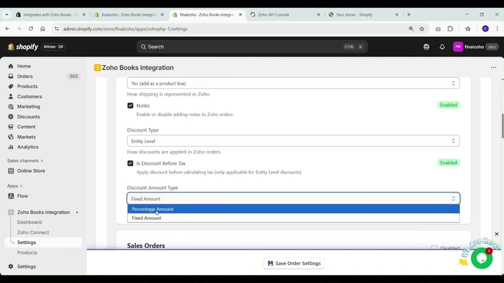Image resolution: width=504 pixels, height=283 pixels.
Task: Open the Flow app
Action: point(22,196)
